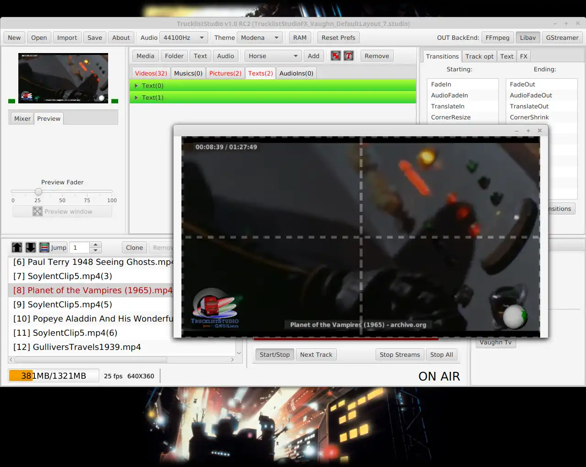This screenshot has width=586, height=467.
Task: Click the Text button next to Folder
Action: click(200, 56)
